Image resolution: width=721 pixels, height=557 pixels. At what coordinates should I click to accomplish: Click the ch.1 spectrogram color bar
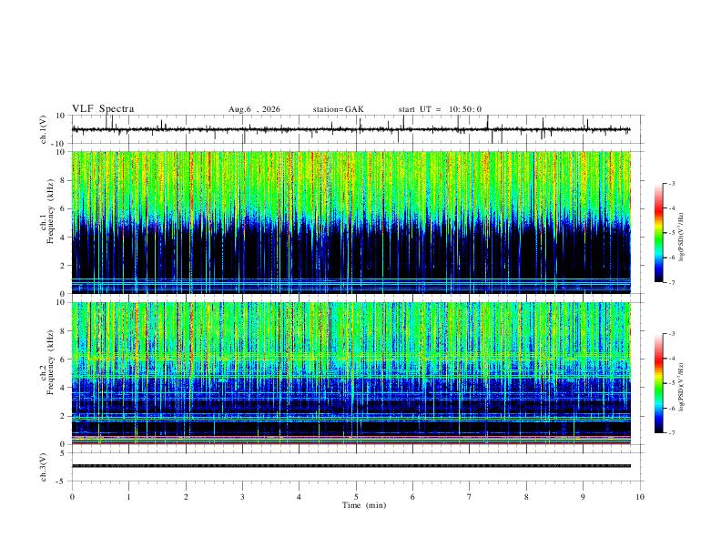pyautogui.click(x=658, y=233)
